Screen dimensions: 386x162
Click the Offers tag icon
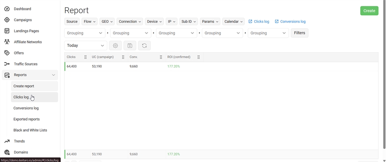click(7, 53)
